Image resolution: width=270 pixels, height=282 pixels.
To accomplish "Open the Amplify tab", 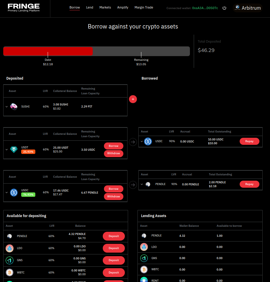I will coord(123,7).
